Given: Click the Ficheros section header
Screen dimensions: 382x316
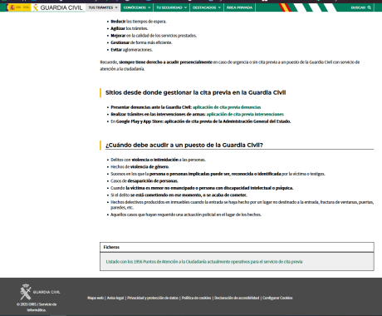Looking at the screenshot, I should tap(237, 247).
